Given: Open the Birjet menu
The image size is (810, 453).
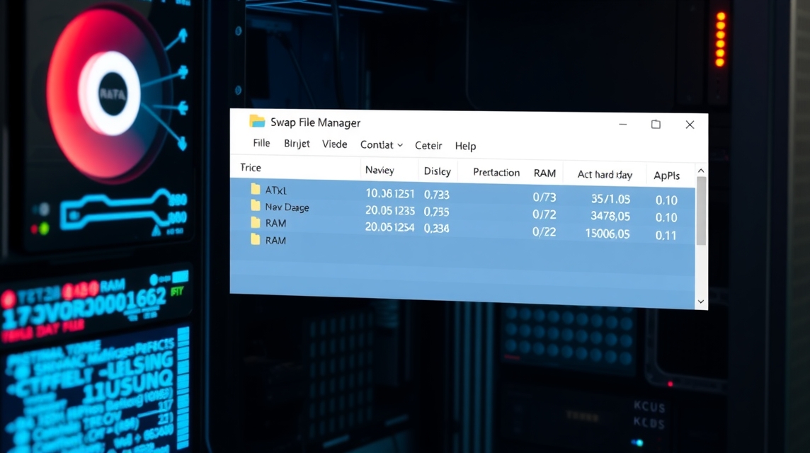Looking at the screenshot, I should 297,144.
